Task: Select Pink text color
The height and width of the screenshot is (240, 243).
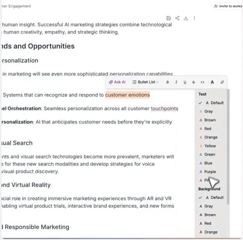Action: click(211, 181)
